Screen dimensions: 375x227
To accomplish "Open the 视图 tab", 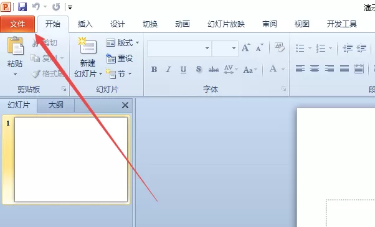I will (x=302, y=24).
